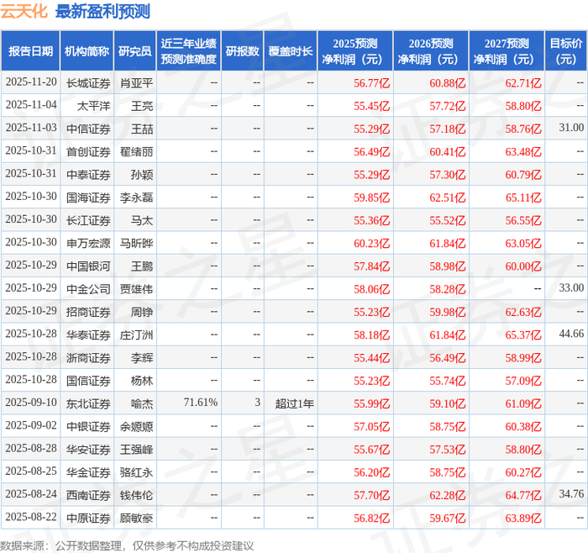Click 长江证券 institution name

pyautogui.click(x=88, y=220)
